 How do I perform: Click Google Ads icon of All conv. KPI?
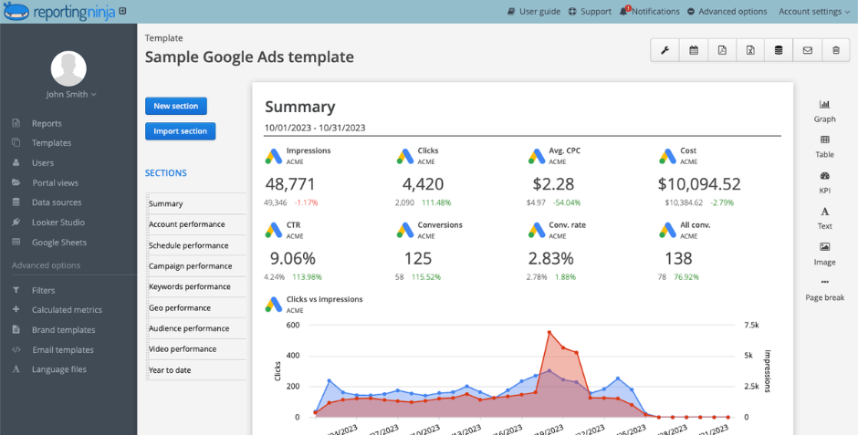(x=667, y=230)
